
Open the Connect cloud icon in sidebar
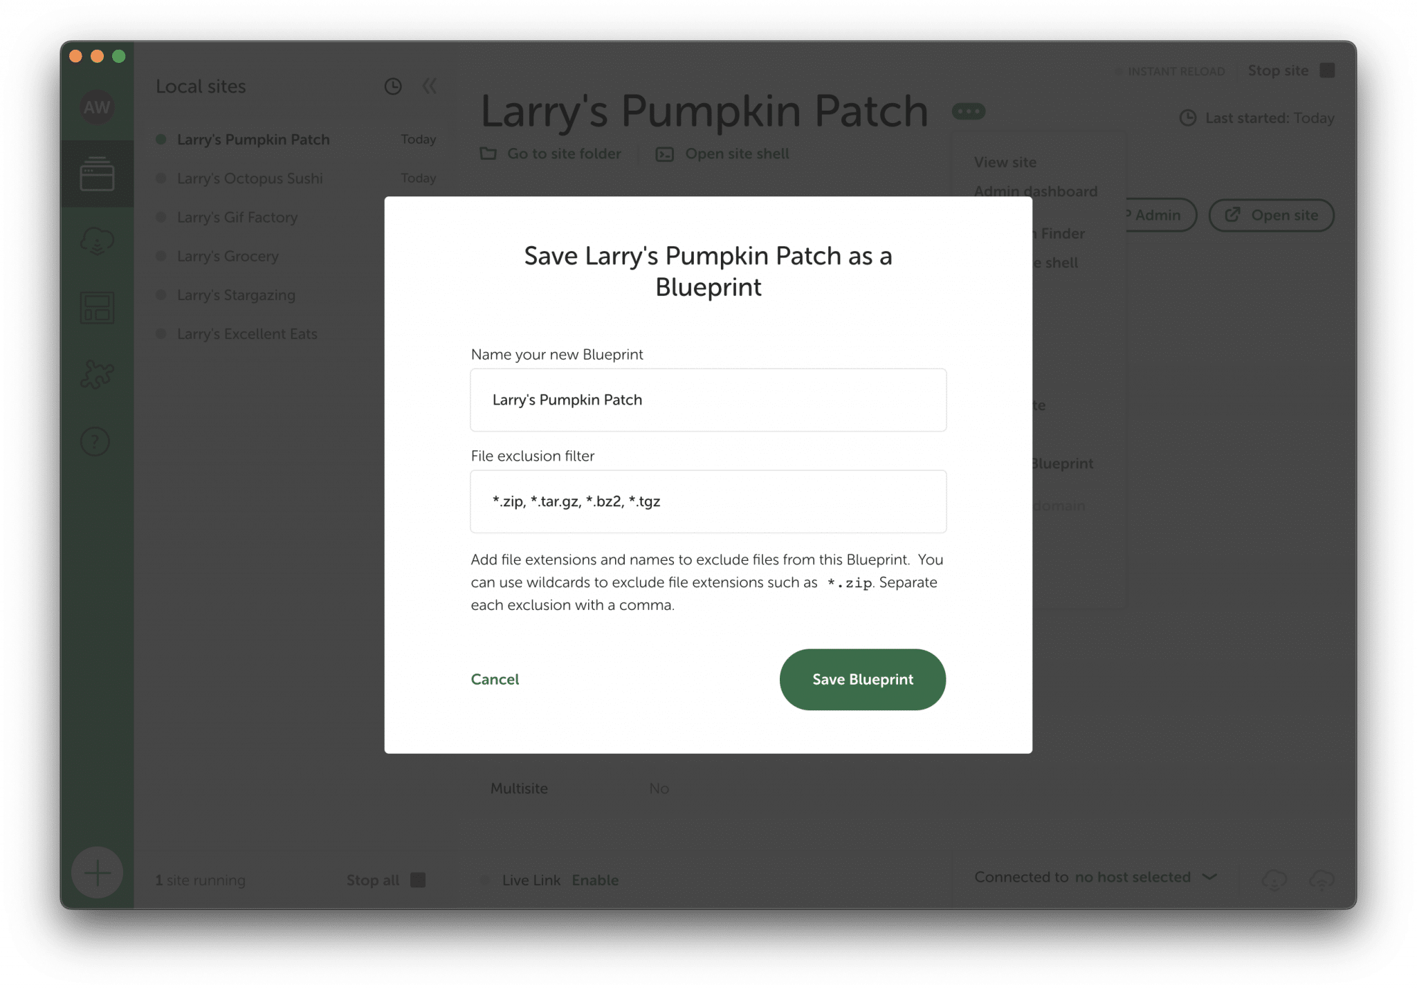(97, 241)
